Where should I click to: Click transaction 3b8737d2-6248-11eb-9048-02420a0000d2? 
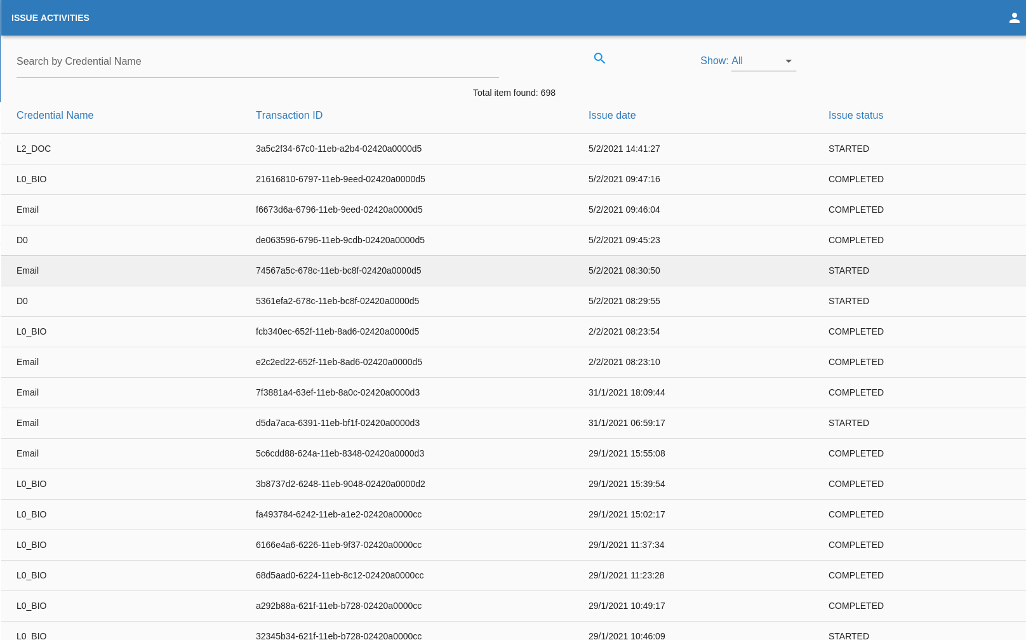click(x=340, y=484)
